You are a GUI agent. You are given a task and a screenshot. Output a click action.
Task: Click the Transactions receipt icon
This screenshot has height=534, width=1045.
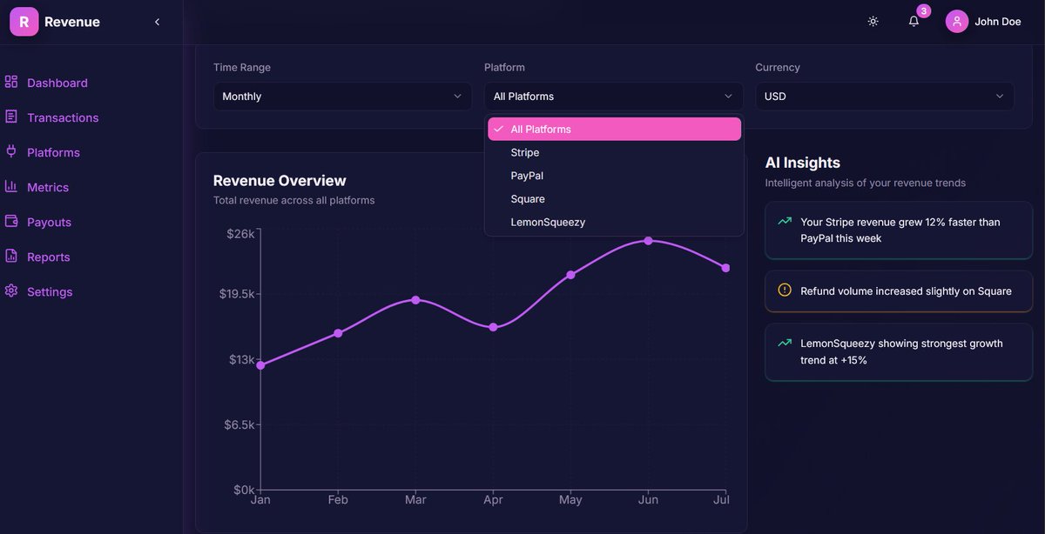(x=11, y=117)
